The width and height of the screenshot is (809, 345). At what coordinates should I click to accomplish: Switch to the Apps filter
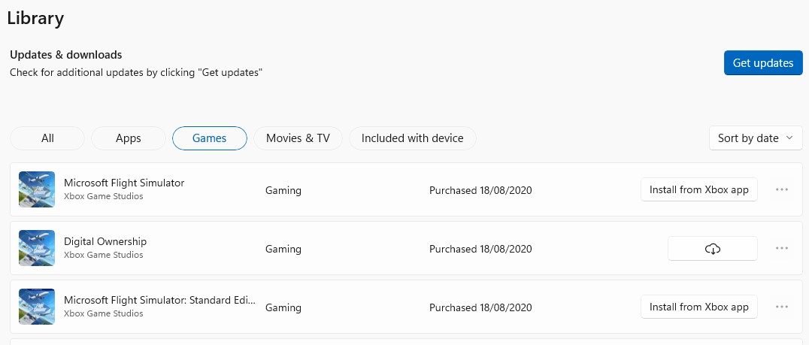[x=129, y=138]
